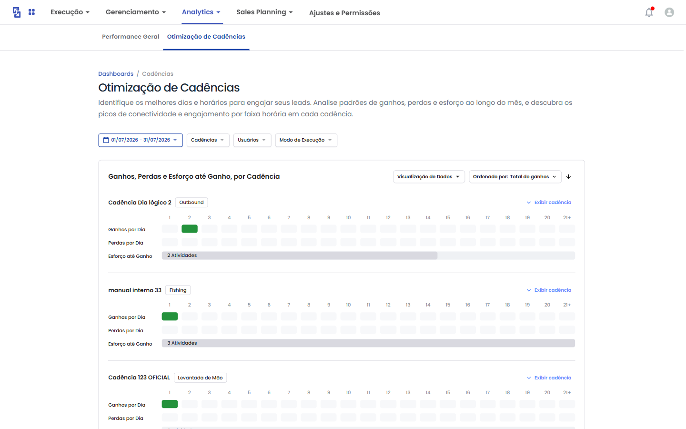
Task: Click the 2 Atividades effort bar
Action: tap(300, 255)
